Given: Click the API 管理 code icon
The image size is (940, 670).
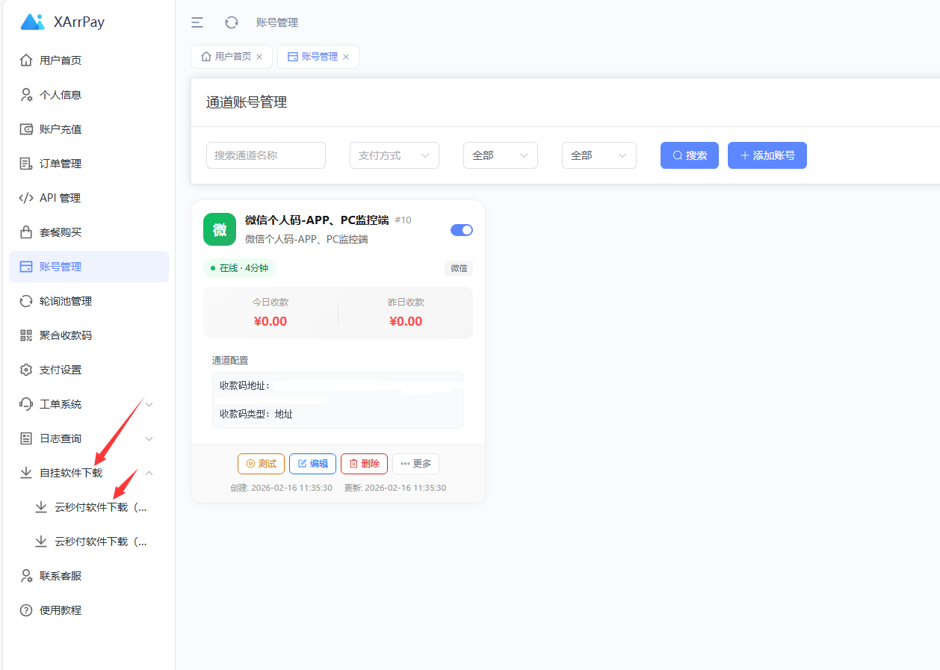Looking at the screenshot, I should (26, 198).
